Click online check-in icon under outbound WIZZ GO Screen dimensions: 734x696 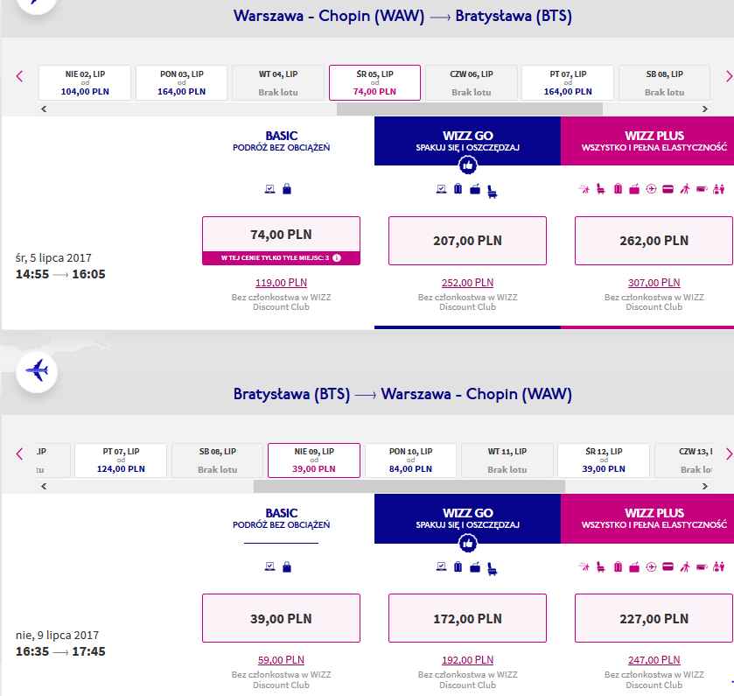pyautogui.click(x=441, y=189)
